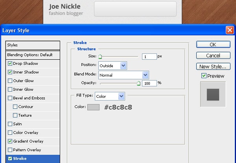The width and height of the screenshot is (236, 163).
Task: Open Blending Options: Default
Action: pyautogui.click(x=33, y=55)
